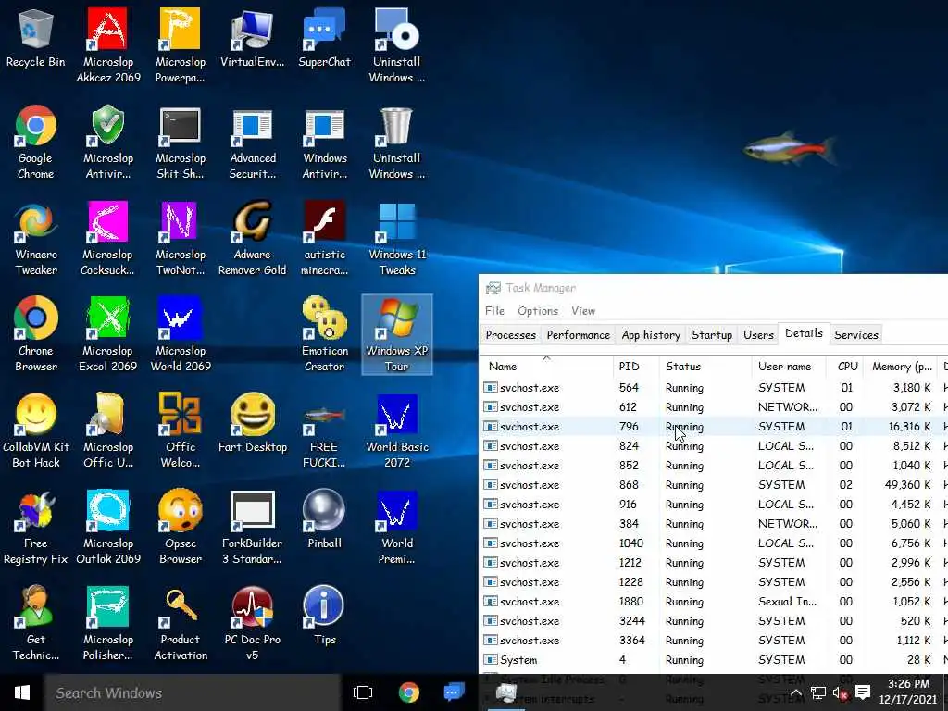This screenshot has height=711, width=948.
Task: Select svchost.exe row with PID 3364
Action: click(x=714, y=641)
